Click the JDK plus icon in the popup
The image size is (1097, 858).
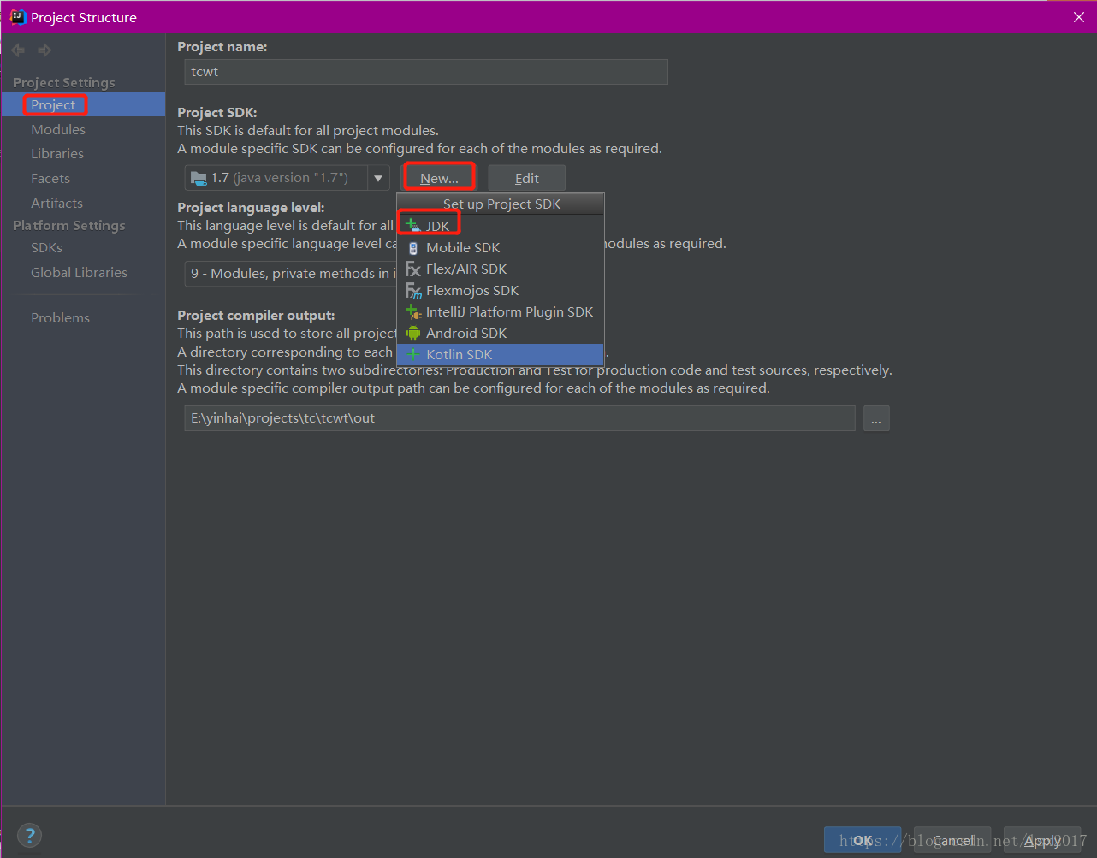pyautogui.click(x=413, y=225)
